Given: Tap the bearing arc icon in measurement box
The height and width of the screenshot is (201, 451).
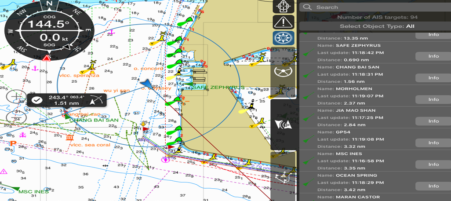Looking at the screenshot, I should tap(96, 100).
